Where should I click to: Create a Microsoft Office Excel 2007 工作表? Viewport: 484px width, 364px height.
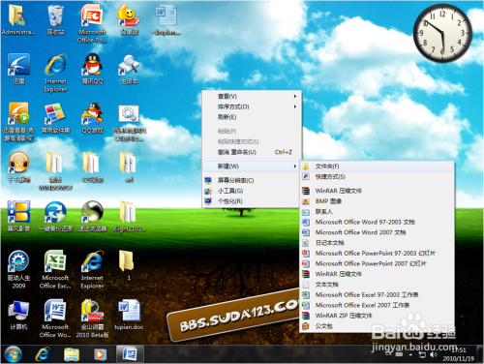378,305
